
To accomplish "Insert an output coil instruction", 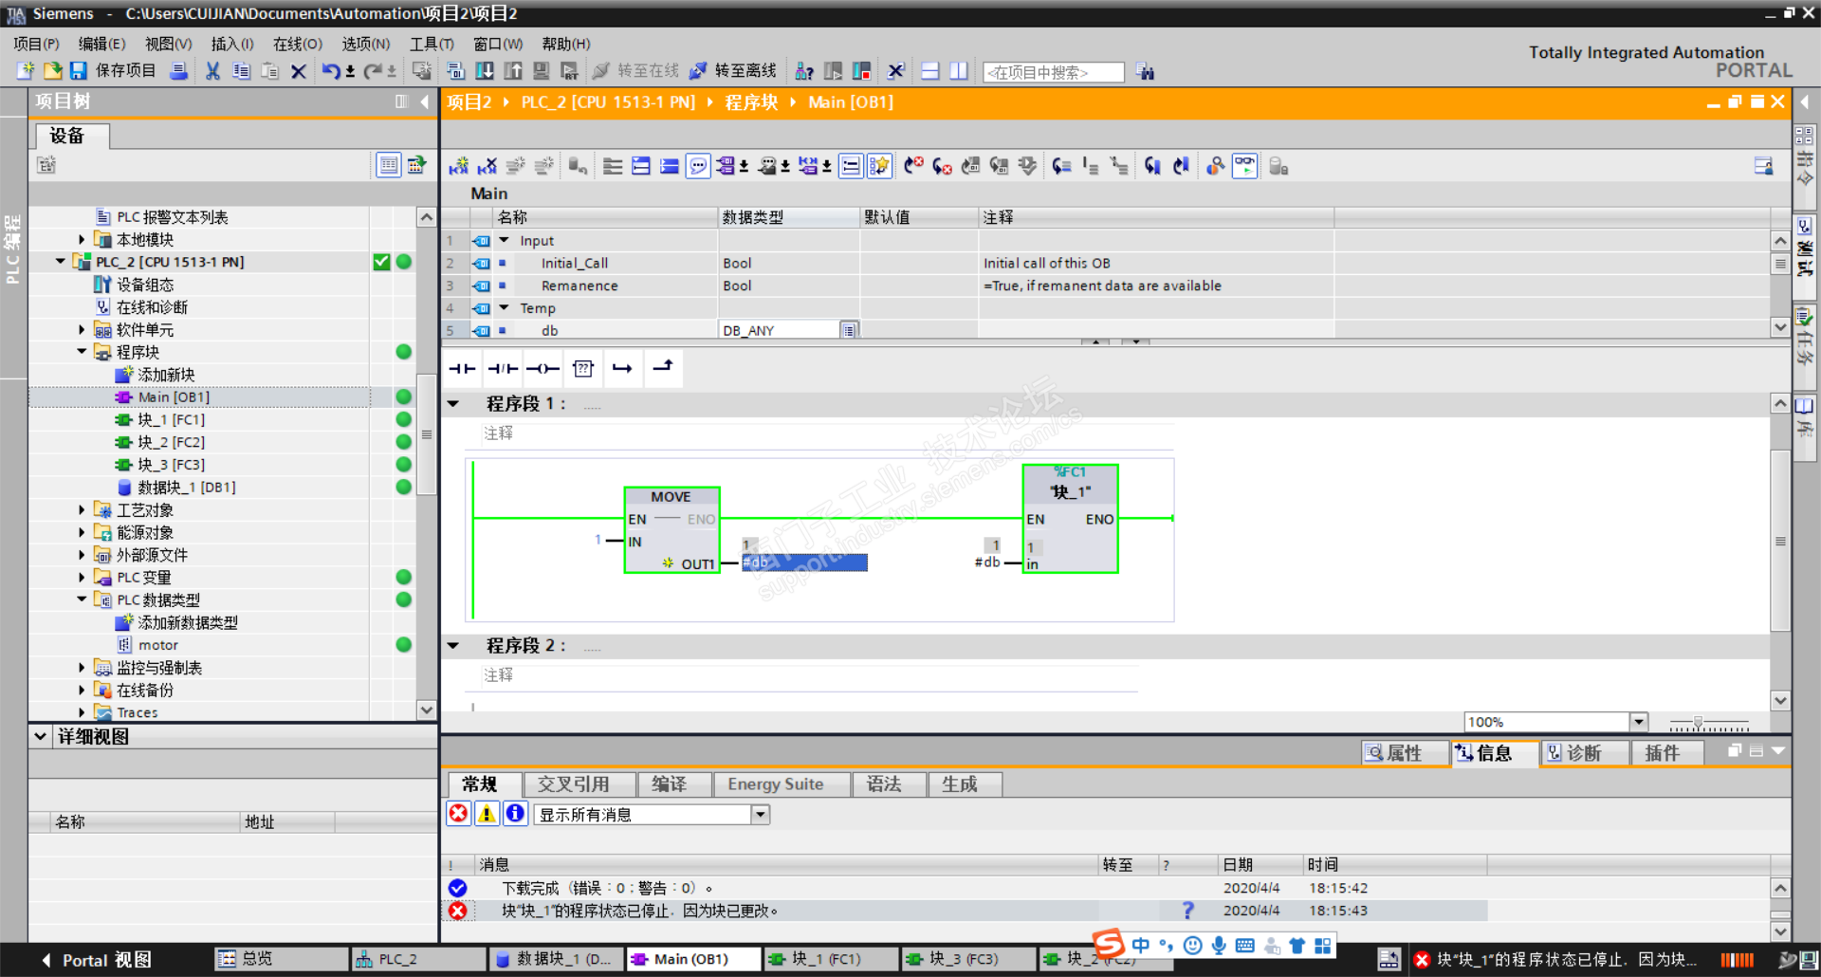I will tap(543, 368).
